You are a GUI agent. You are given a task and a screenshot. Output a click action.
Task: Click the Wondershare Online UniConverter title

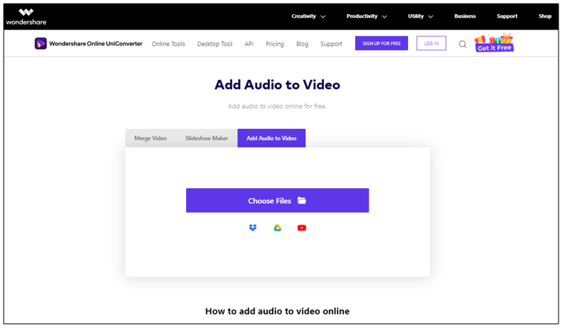point(96,44)
